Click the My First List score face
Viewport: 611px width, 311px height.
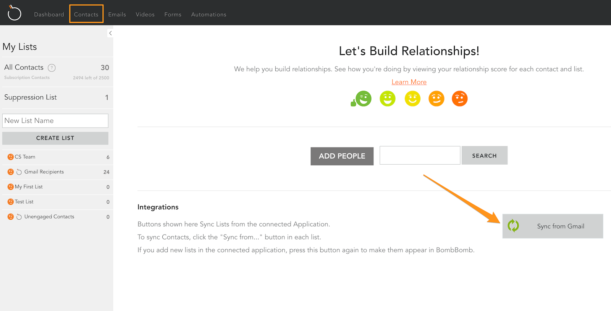click(x=11, y=187)
